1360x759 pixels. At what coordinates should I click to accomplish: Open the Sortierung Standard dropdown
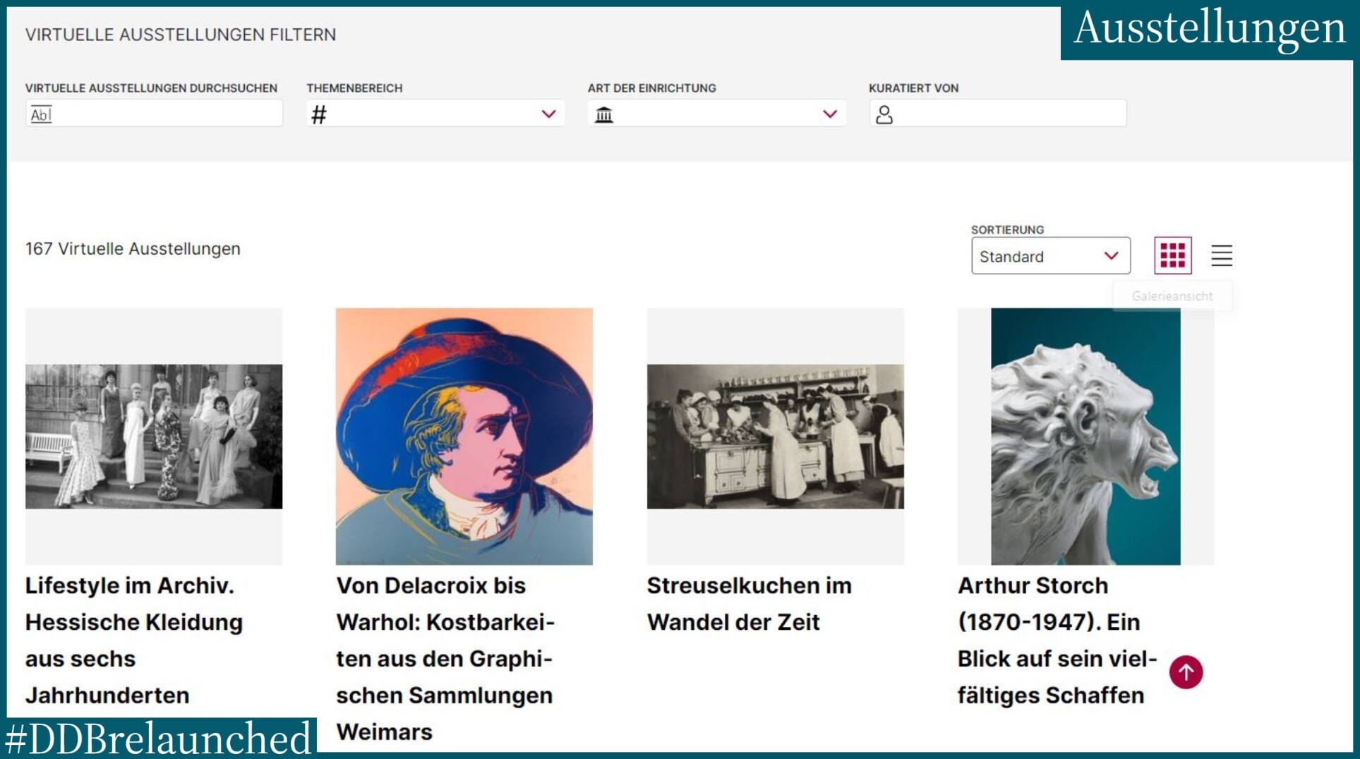click(1049, 256)
